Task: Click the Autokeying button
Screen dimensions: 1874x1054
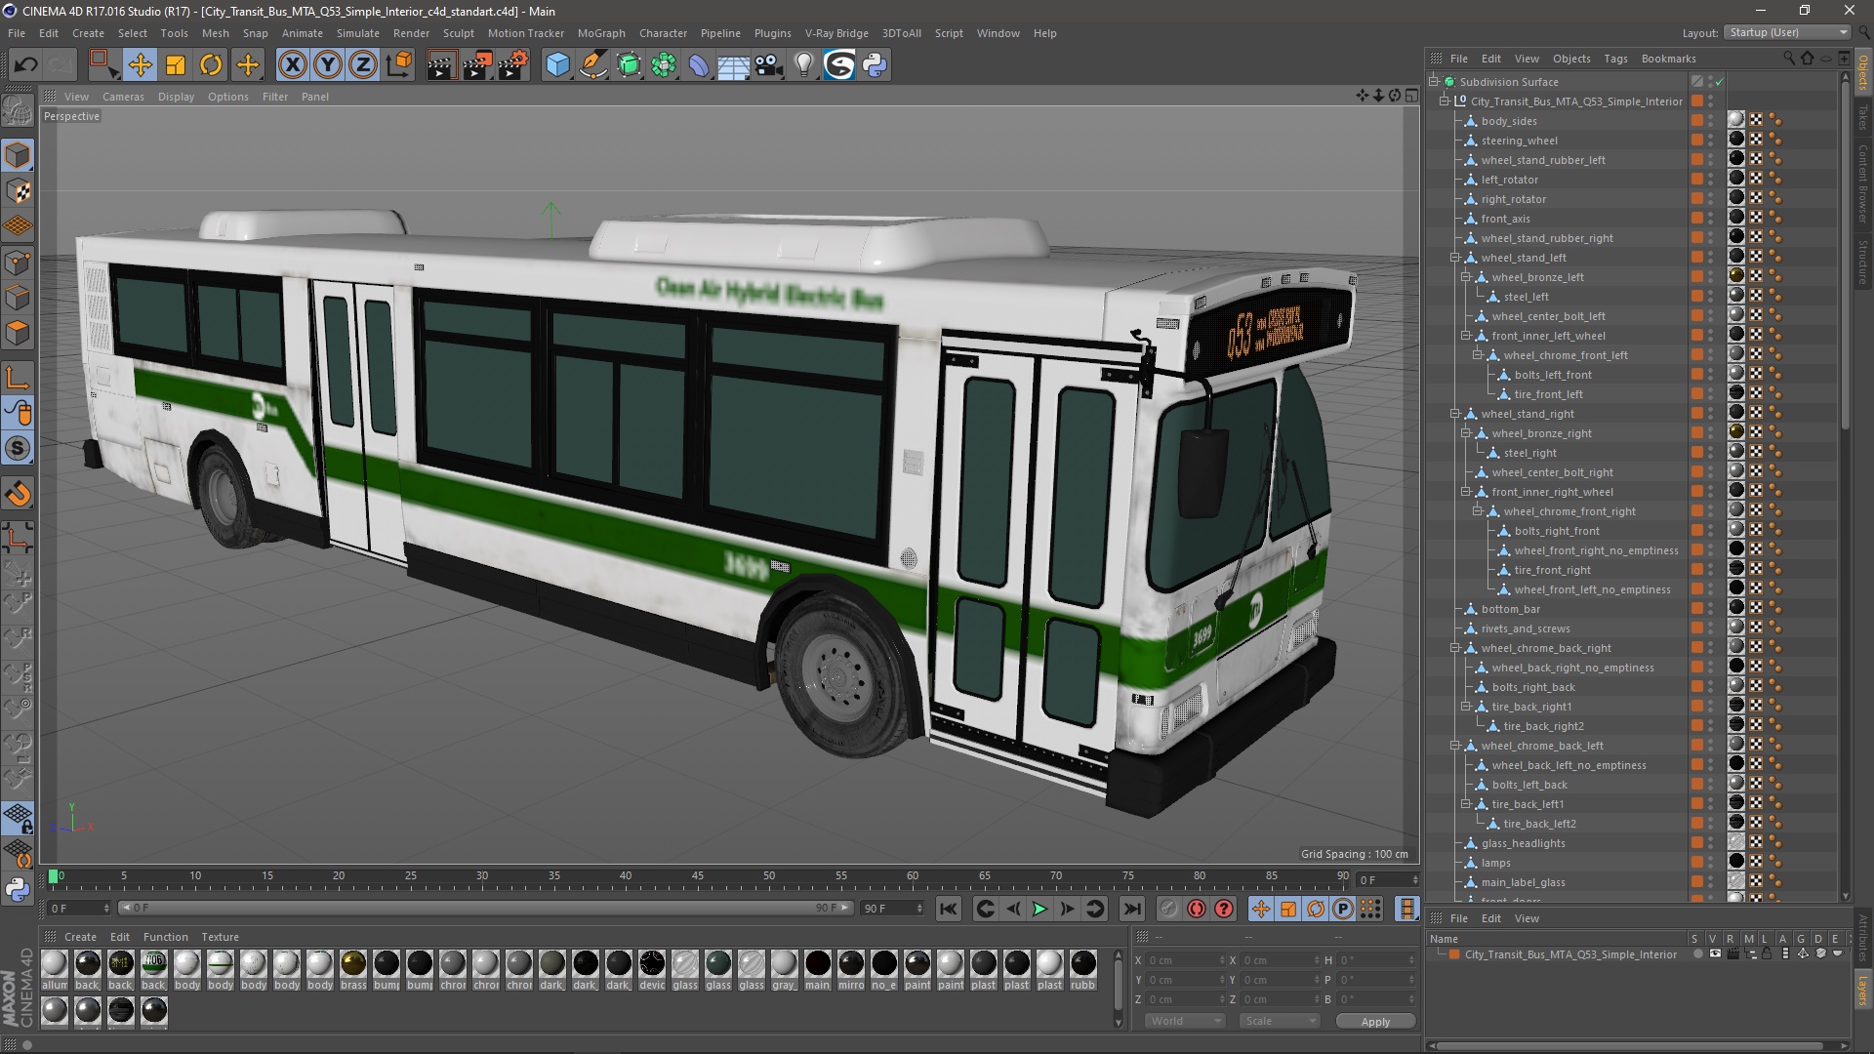Action: (1197, 909)
